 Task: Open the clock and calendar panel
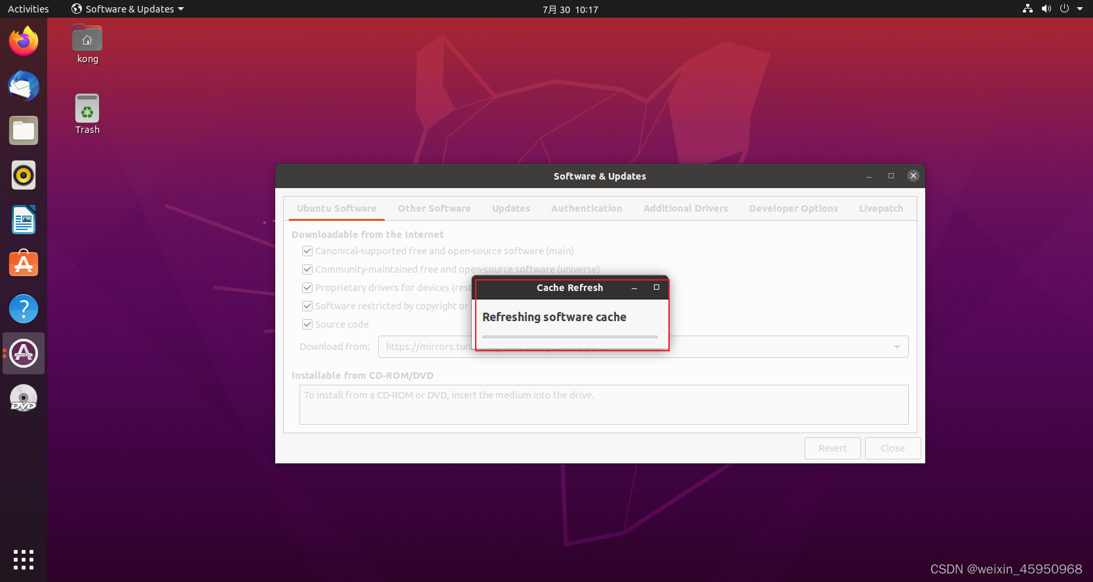570,9
